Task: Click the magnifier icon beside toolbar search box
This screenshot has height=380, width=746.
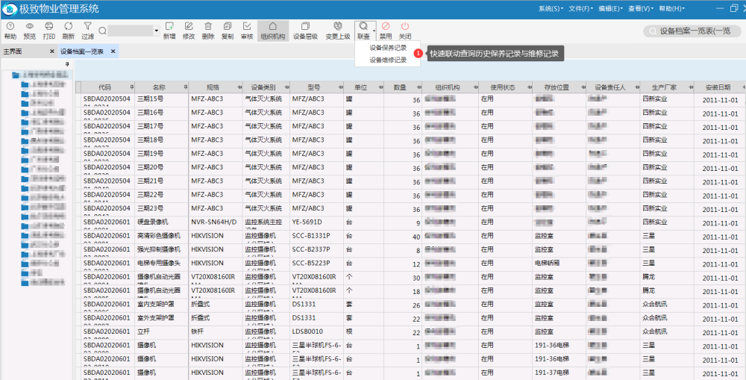Action: (102, 31)
